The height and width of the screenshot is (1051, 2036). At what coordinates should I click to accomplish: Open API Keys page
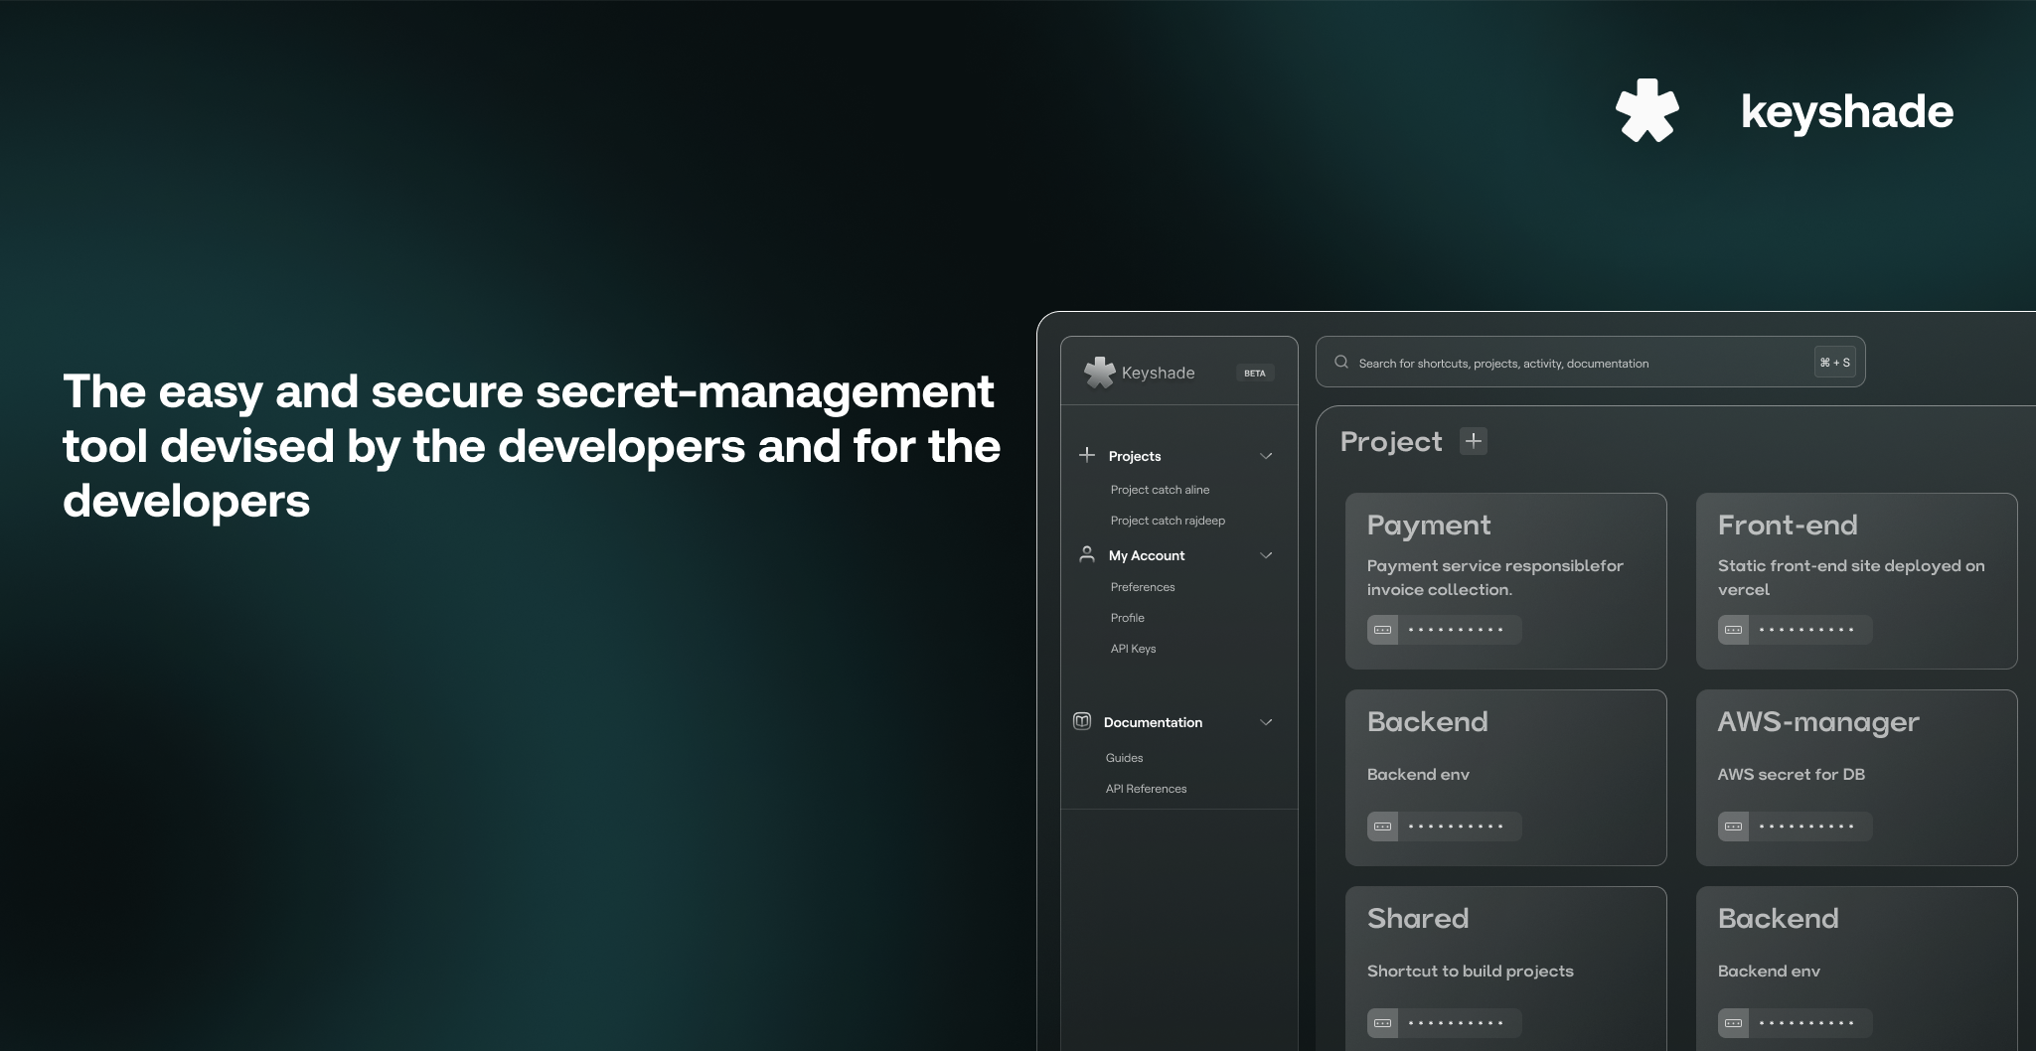1133,649
